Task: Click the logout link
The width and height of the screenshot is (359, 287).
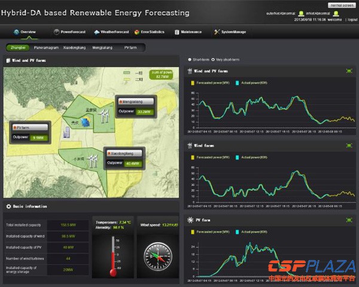Action: point(349,19)
